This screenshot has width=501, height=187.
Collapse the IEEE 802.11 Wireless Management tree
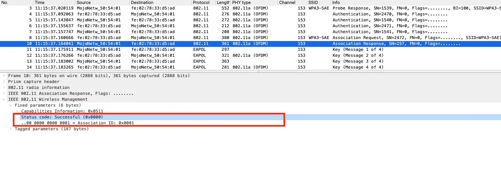4,99
